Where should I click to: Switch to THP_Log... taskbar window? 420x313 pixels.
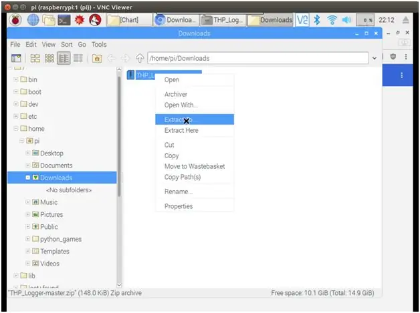(x=223, y=20)
